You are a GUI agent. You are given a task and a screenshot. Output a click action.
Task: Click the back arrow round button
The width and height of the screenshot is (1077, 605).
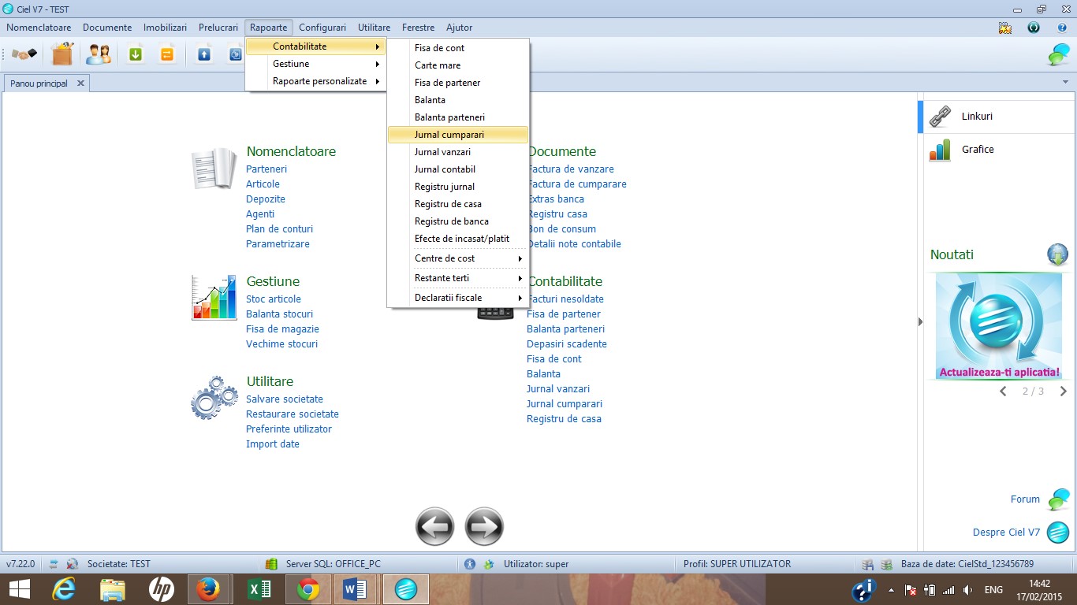435,527
